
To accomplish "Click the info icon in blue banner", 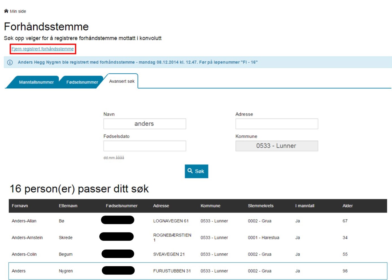I will [10, 63].
